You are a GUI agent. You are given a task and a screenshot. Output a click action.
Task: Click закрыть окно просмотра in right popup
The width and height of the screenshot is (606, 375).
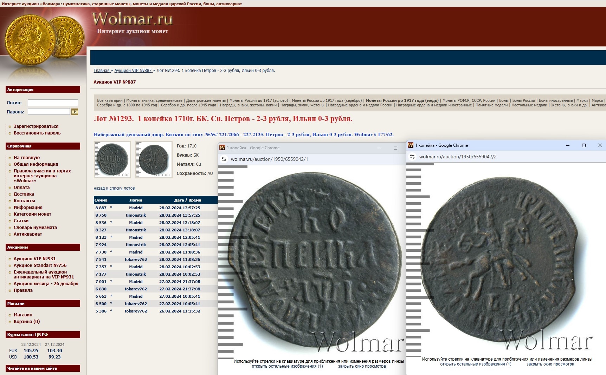tap(550, 364)
